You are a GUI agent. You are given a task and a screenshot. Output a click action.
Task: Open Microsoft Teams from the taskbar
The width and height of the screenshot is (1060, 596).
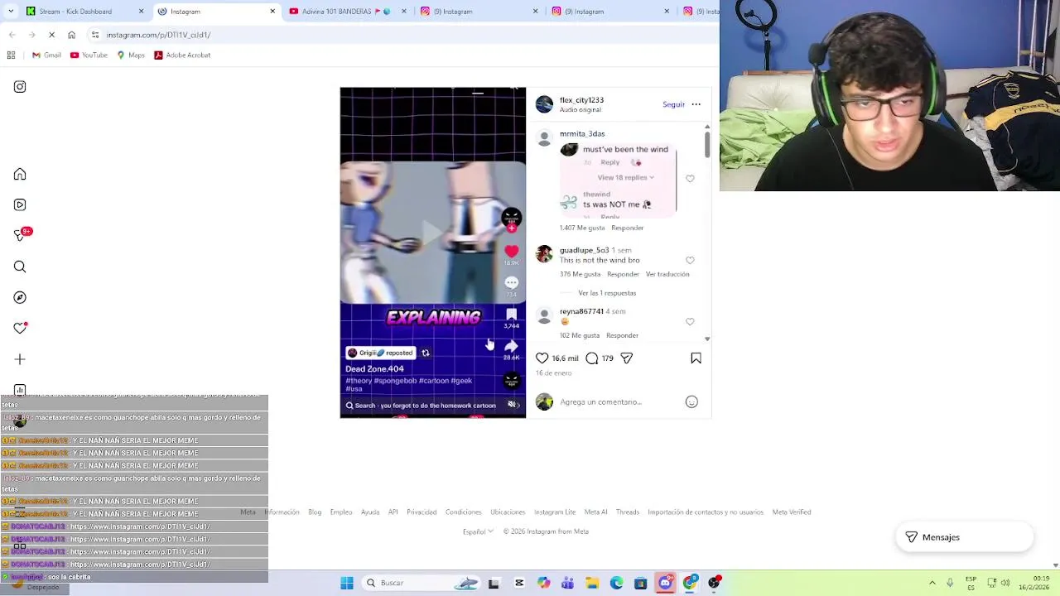[567, 583]
